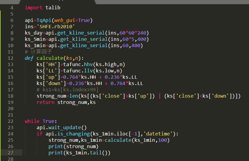Click 'wait_update' method call
Screen dimensions: 249x161
65,128
